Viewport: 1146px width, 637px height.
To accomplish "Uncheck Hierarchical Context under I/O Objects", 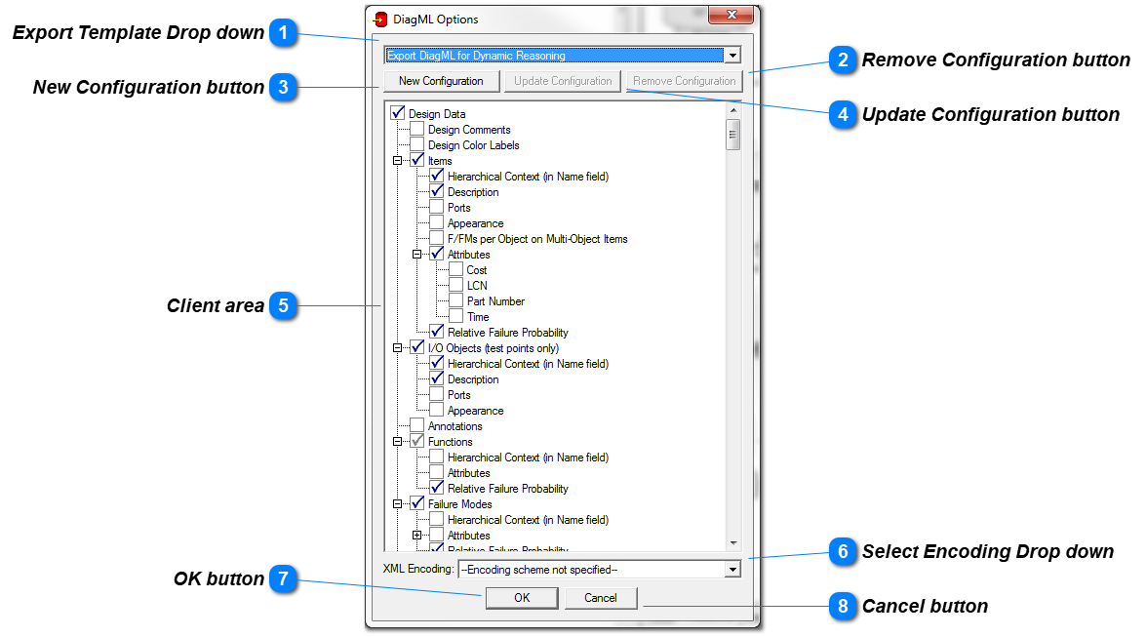I will [437, 363].
